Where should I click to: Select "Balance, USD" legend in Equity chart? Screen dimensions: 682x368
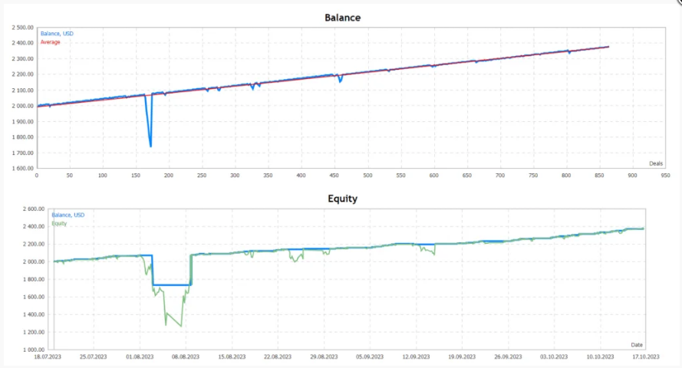coord(68,215)
